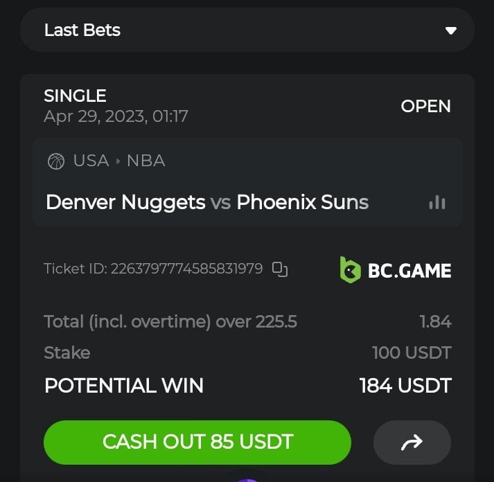Click the OPEN bet status label

425,106
